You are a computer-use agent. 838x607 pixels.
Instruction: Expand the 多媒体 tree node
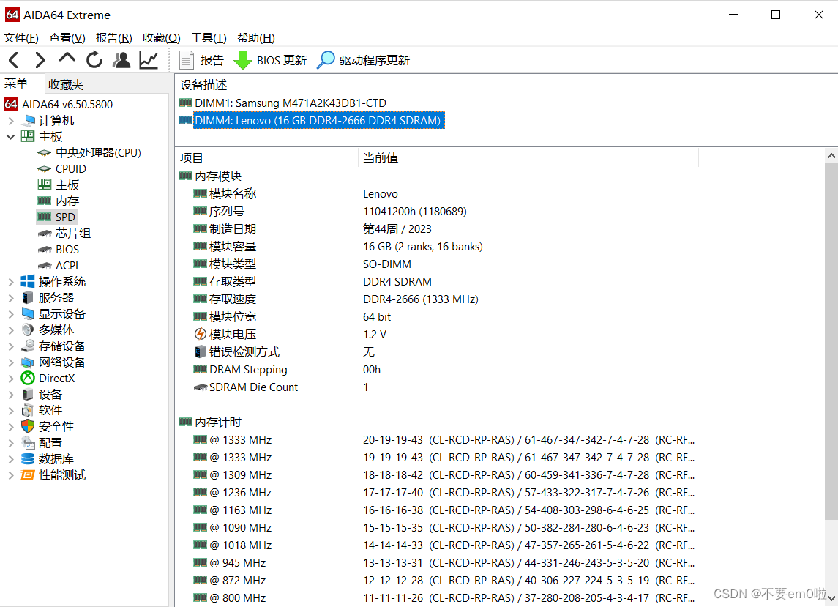tap(11, 330)
